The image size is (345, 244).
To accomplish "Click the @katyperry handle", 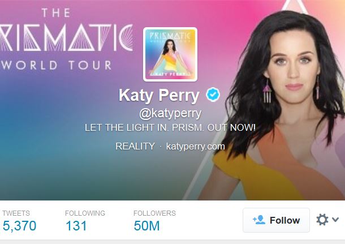I will tap(170, 113).
